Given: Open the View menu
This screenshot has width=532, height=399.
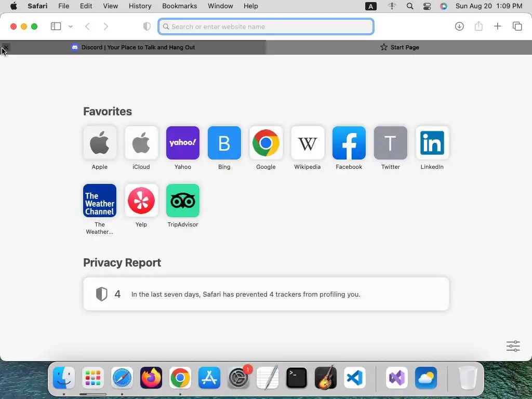Looking at the screenshot, I should (111, 6).
